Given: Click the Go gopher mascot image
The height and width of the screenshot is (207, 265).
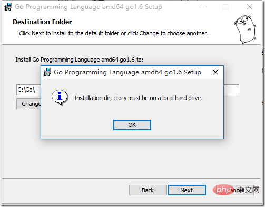Looking at the screenshot, I should [245, 29].
